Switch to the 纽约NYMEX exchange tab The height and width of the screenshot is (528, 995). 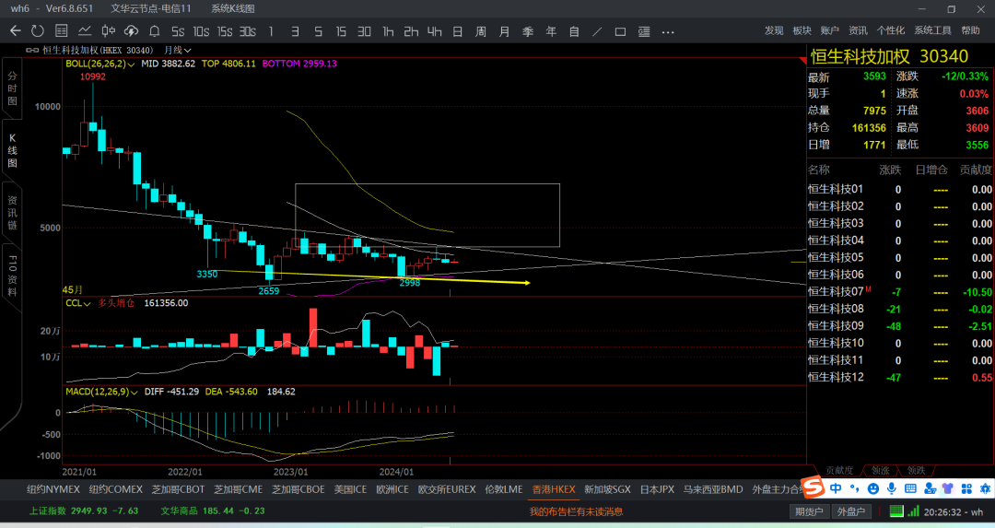tap(53, 489)
